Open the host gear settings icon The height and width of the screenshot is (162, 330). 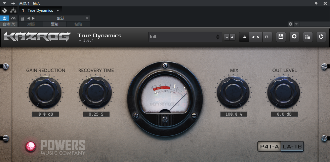pos(290,24)
